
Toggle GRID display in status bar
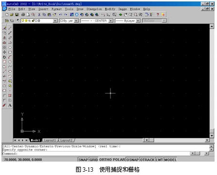[93, 159]
